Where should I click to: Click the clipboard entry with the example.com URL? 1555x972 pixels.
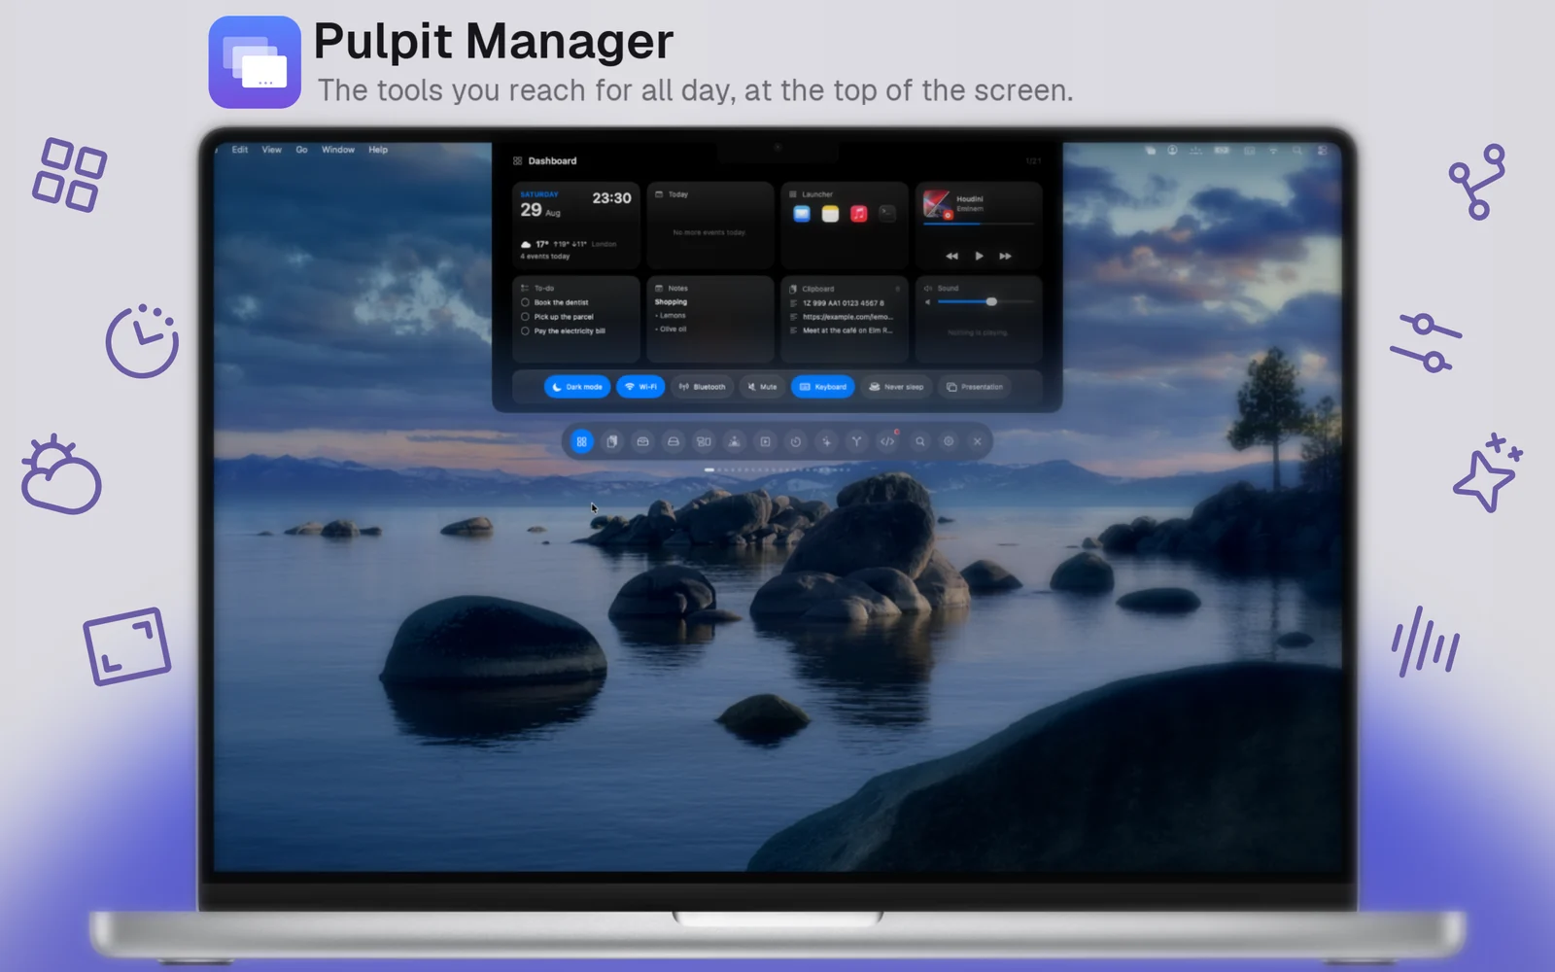844,317
